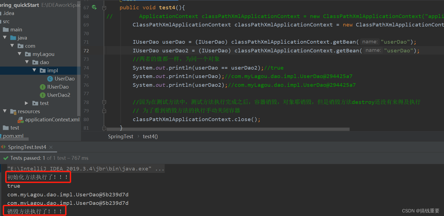The width and height of the screenshot is (444, 216).
Task: Click the com package folder icon
Action: point(21,46)
